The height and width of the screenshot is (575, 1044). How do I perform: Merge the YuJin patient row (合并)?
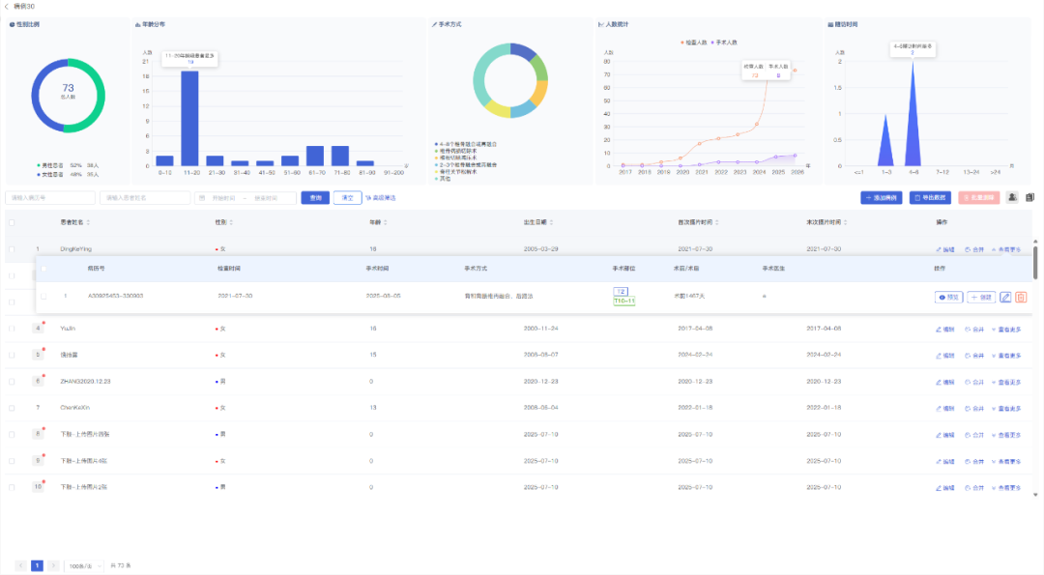(974, 329)
